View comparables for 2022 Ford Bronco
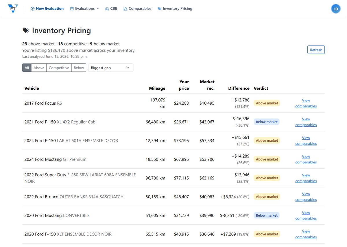The image size is (347, 247). (x=306, y=197)
